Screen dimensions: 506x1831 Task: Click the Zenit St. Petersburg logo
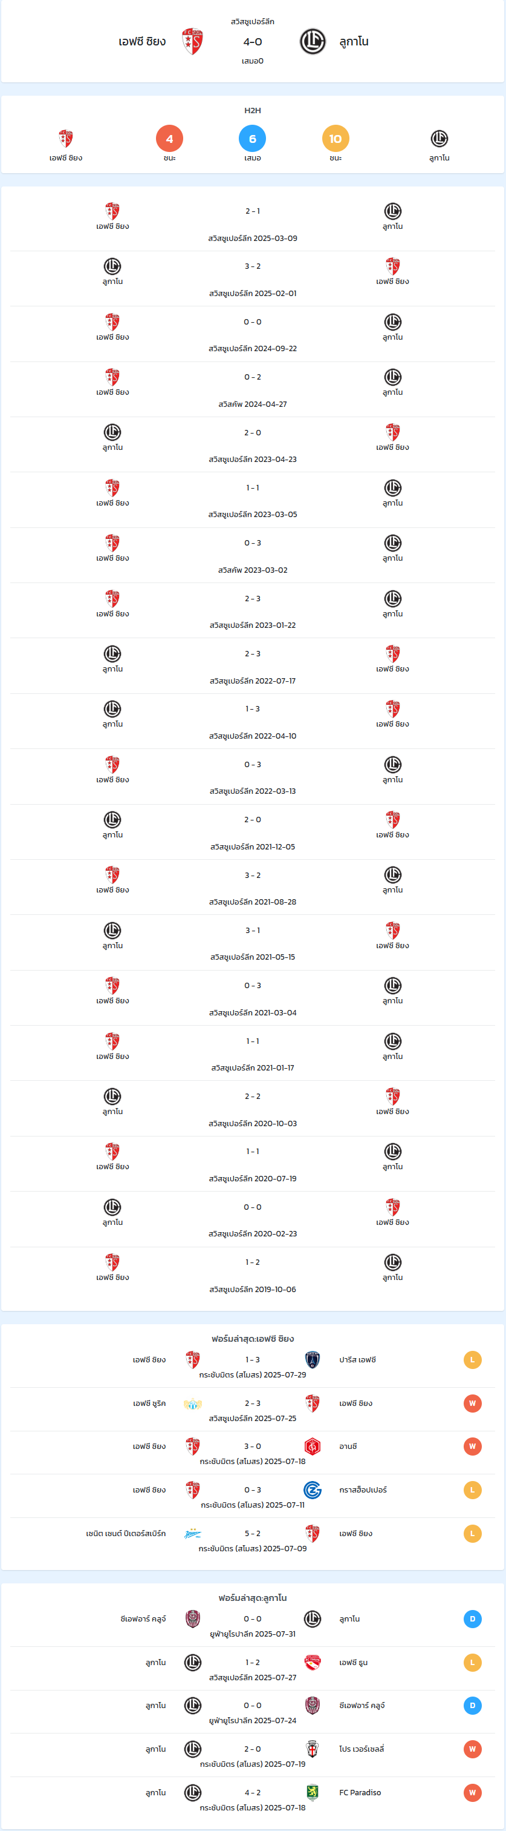pyautogui.click(x=192, y=1533)
